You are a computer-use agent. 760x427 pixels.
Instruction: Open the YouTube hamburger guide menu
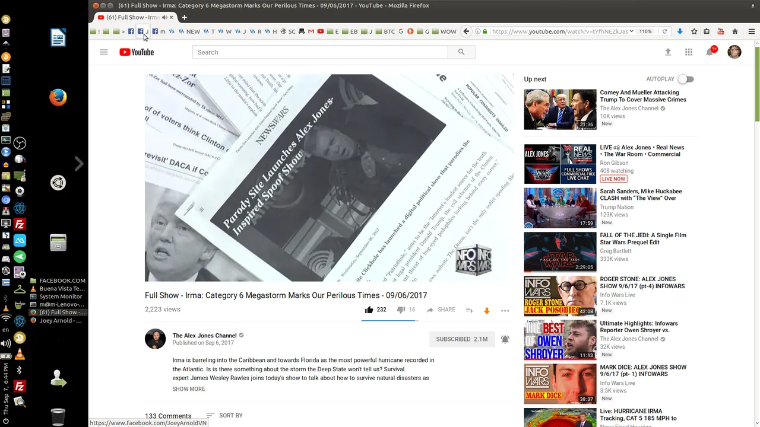pyautogui.click(x=103, y=52)
